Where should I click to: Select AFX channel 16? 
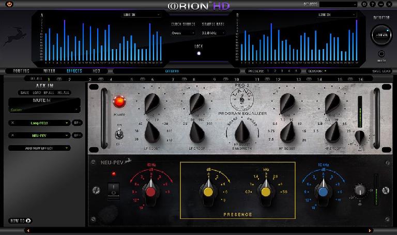pos(361,79)
